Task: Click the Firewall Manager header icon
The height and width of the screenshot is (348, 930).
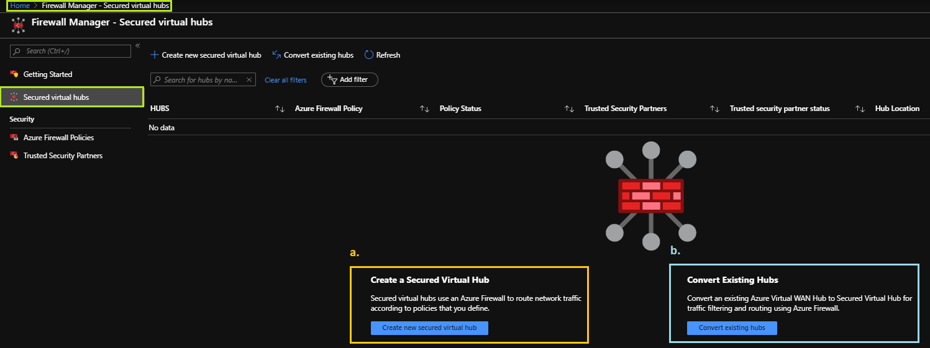Action: (18, 25)
